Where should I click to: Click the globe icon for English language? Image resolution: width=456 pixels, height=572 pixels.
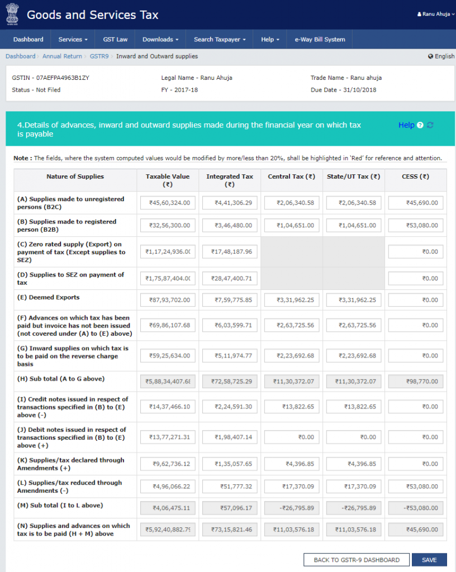coord(431,56)
